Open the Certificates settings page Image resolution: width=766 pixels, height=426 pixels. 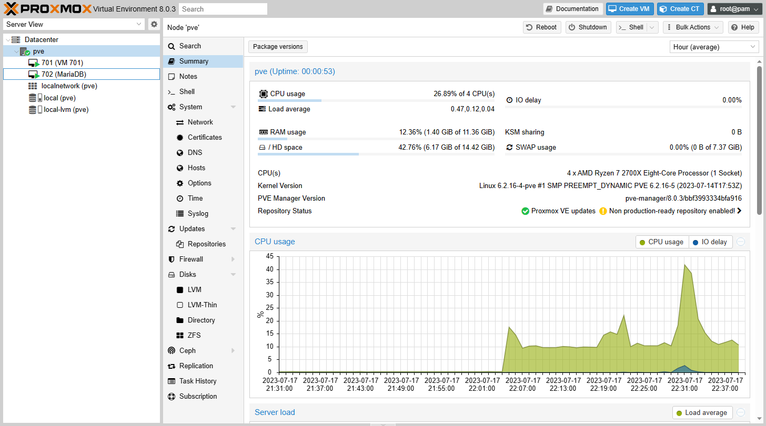tap(204, 137)
